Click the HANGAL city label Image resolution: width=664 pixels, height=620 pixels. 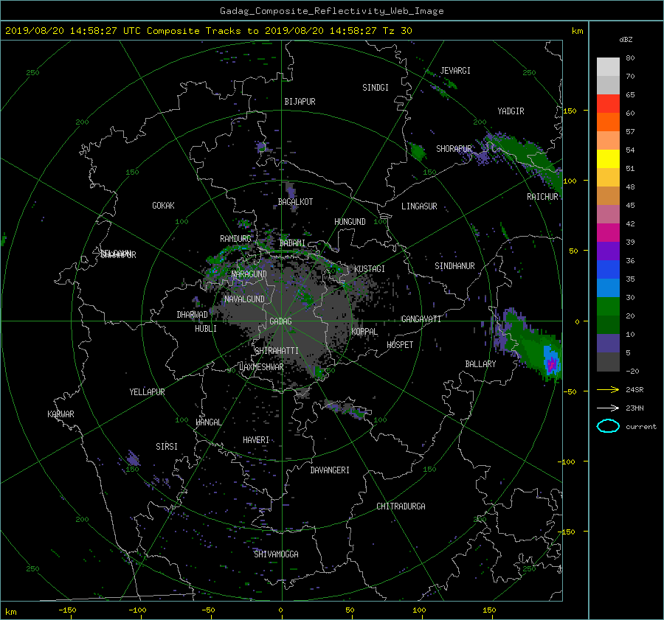coord(208,422)
